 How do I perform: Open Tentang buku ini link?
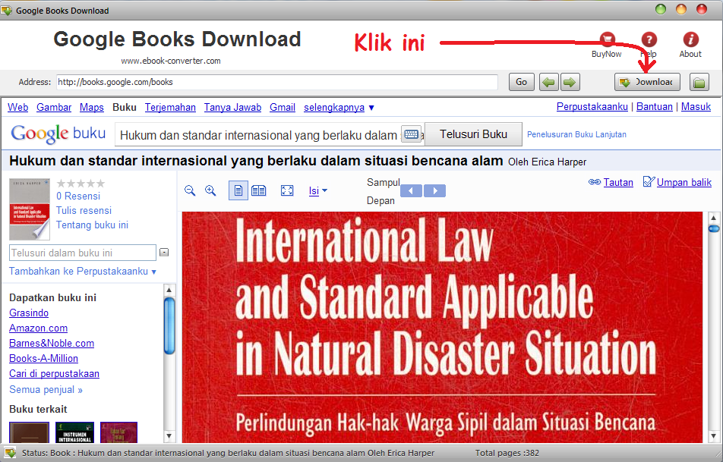92,225
